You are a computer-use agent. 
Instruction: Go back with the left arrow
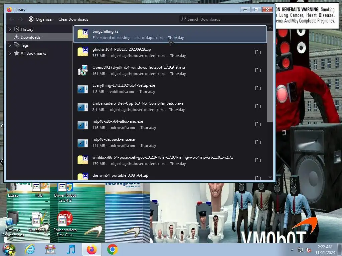(x=12, y=19)
